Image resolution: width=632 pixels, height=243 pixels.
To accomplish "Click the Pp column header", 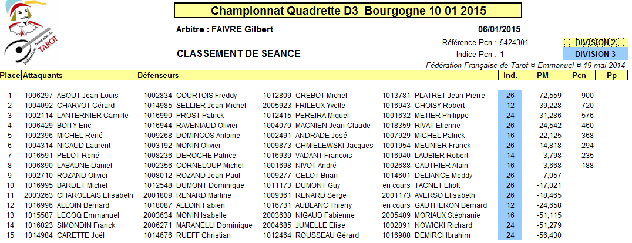I will [611, 75].
